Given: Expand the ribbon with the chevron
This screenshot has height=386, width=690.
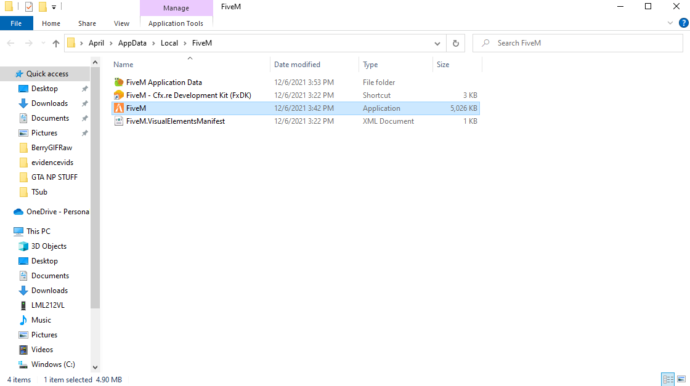Looking at the screenshot, I should [x=670, y=23].
